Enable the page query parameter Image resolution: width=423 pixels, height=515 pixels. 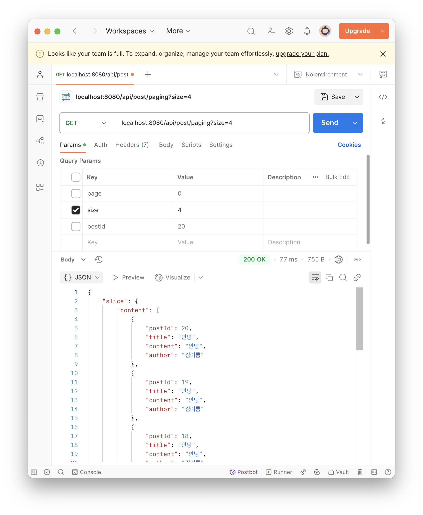tap(76, 194)
